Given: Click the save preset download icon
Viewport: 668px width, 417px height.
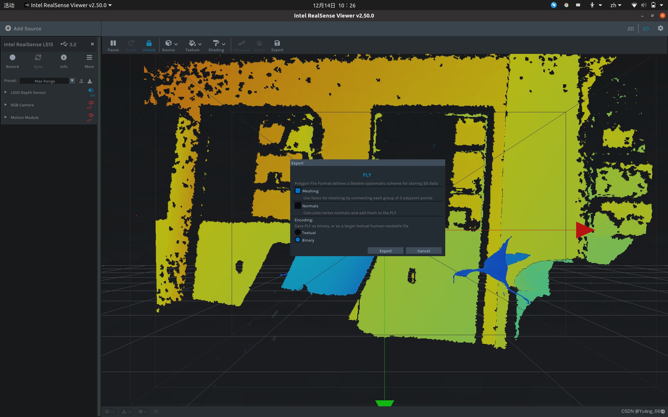Looking at the screenshot, I should pos(90,81).
